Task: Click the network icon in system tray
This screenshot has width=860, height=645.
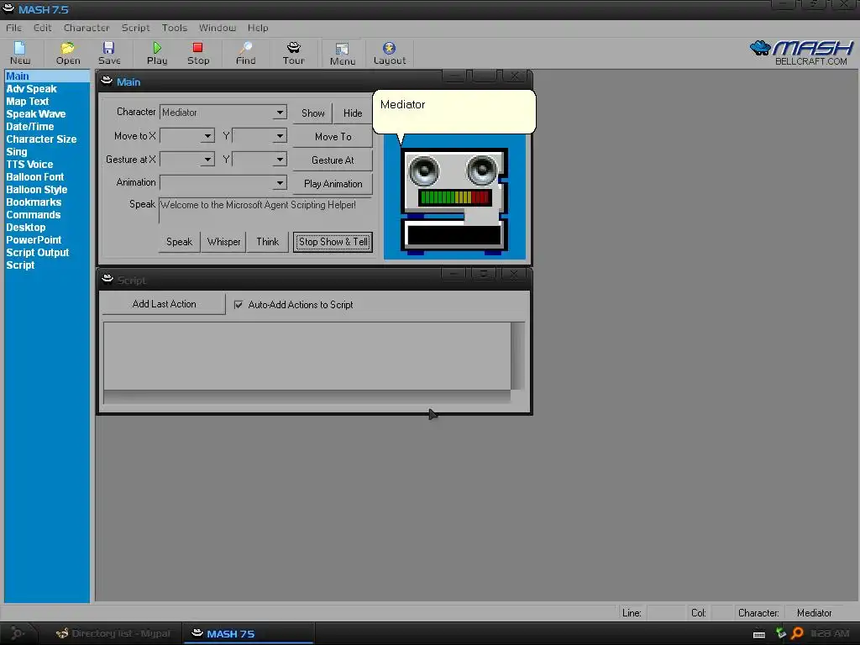Action: 780,633
